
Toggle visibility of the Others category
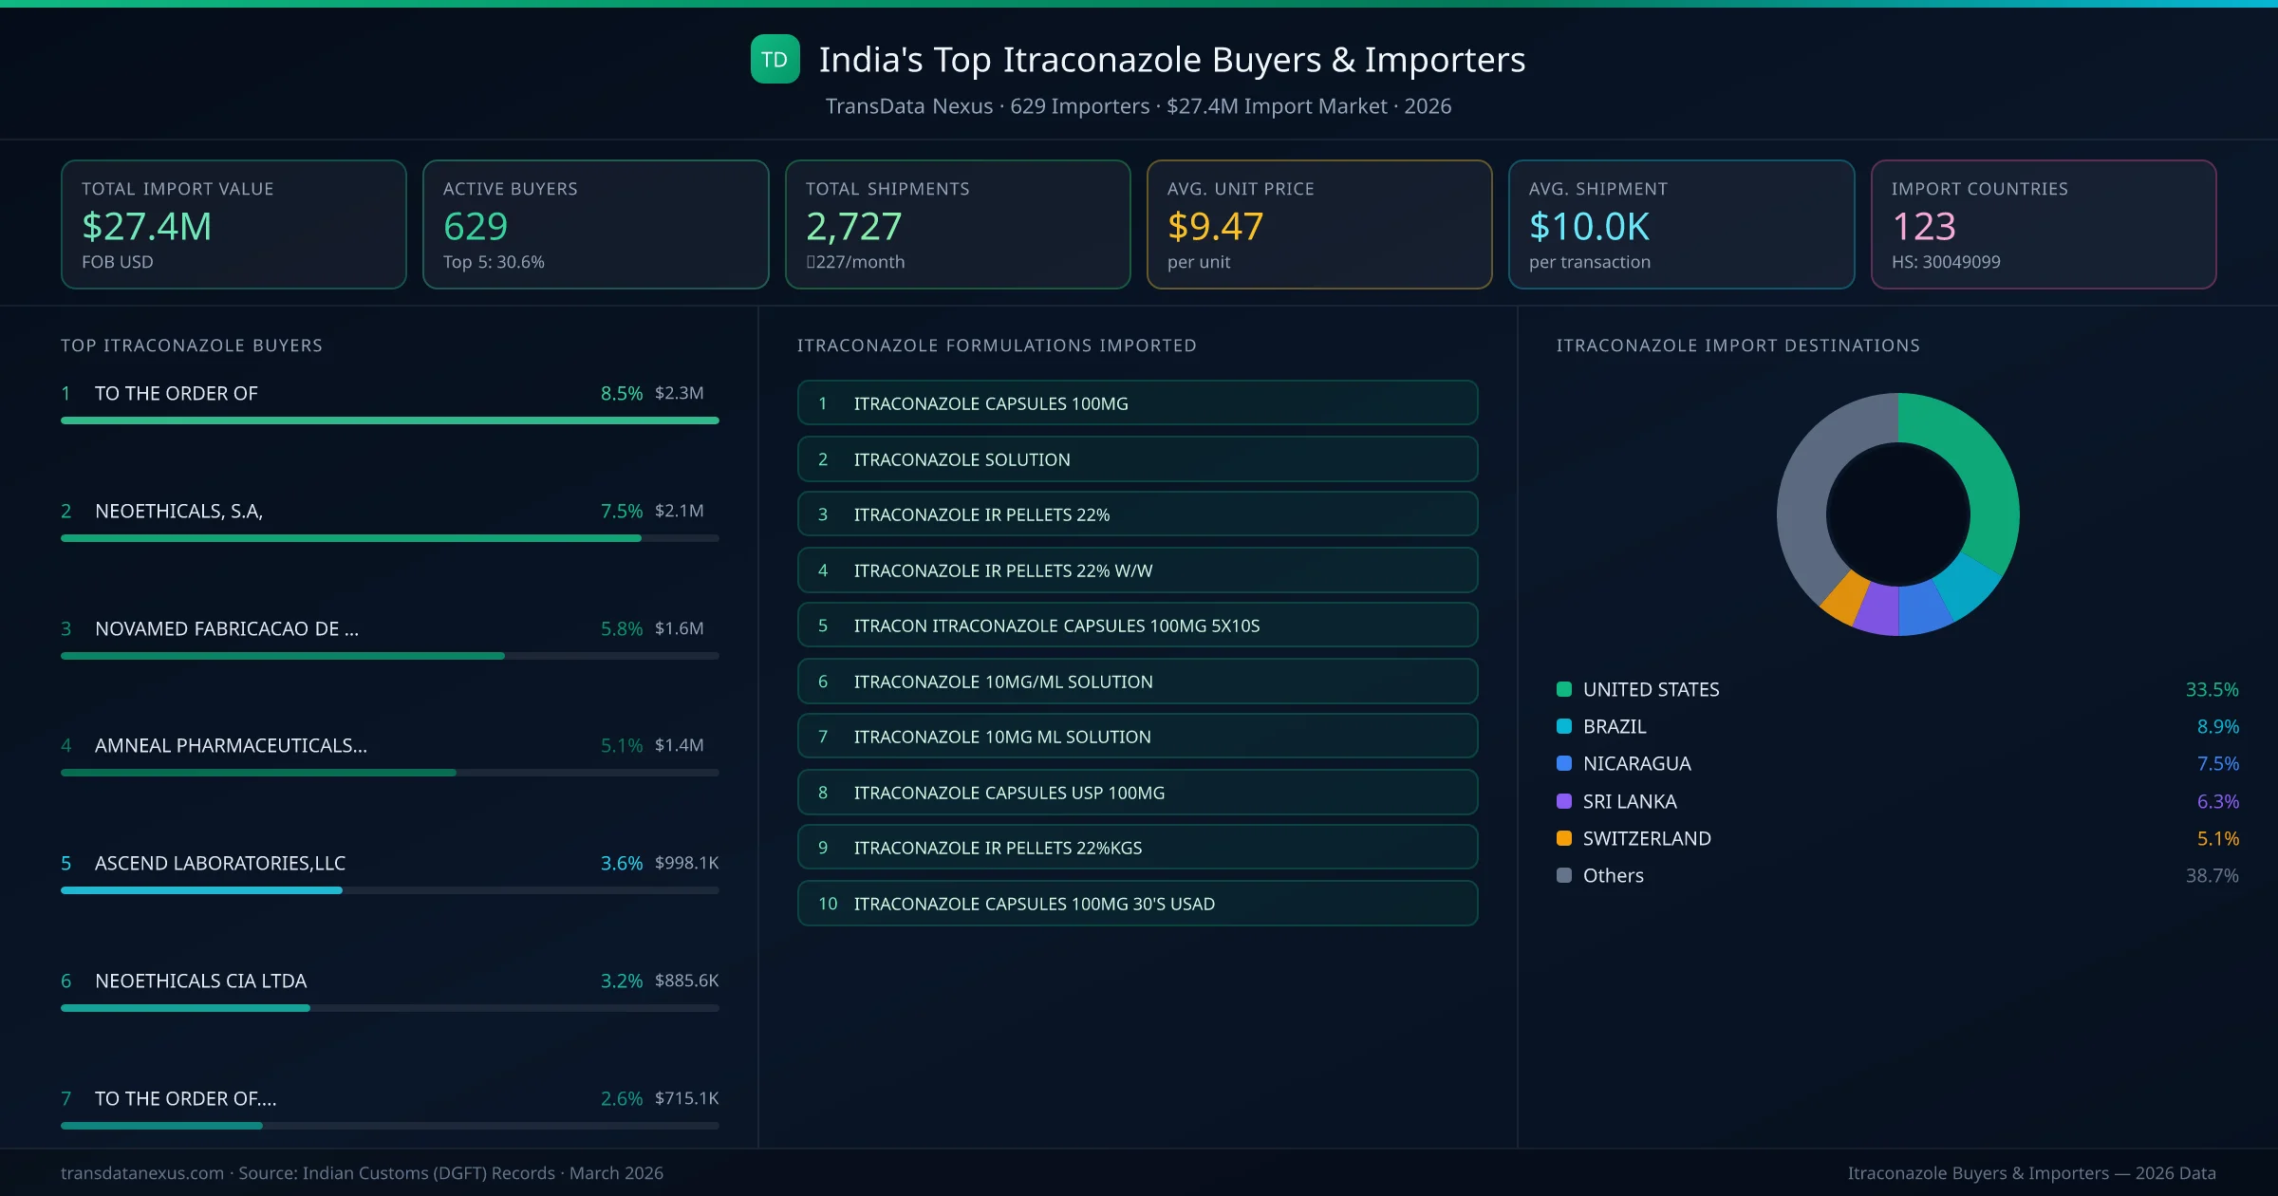click(1563, 875)
